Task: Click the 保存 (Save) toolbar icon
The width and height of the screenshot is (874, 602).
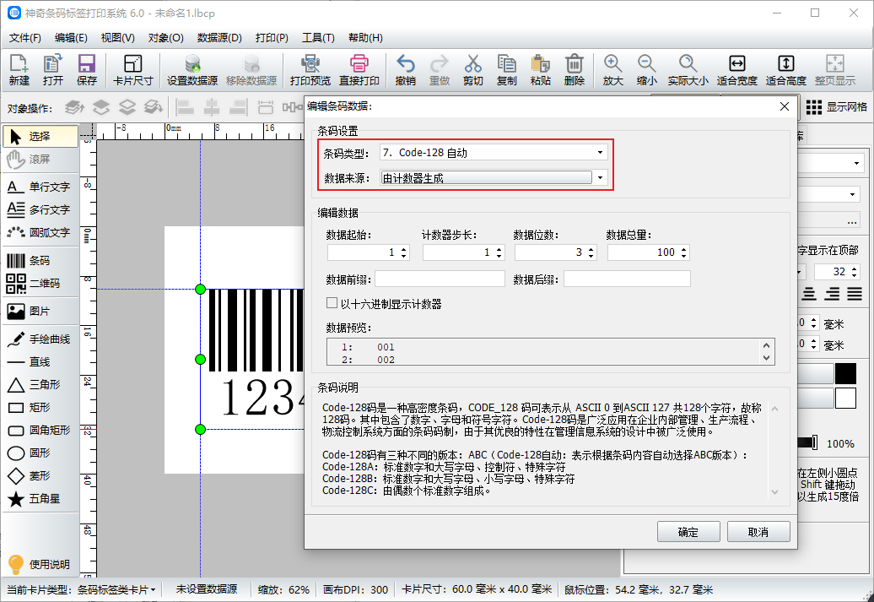Action: 87,70
